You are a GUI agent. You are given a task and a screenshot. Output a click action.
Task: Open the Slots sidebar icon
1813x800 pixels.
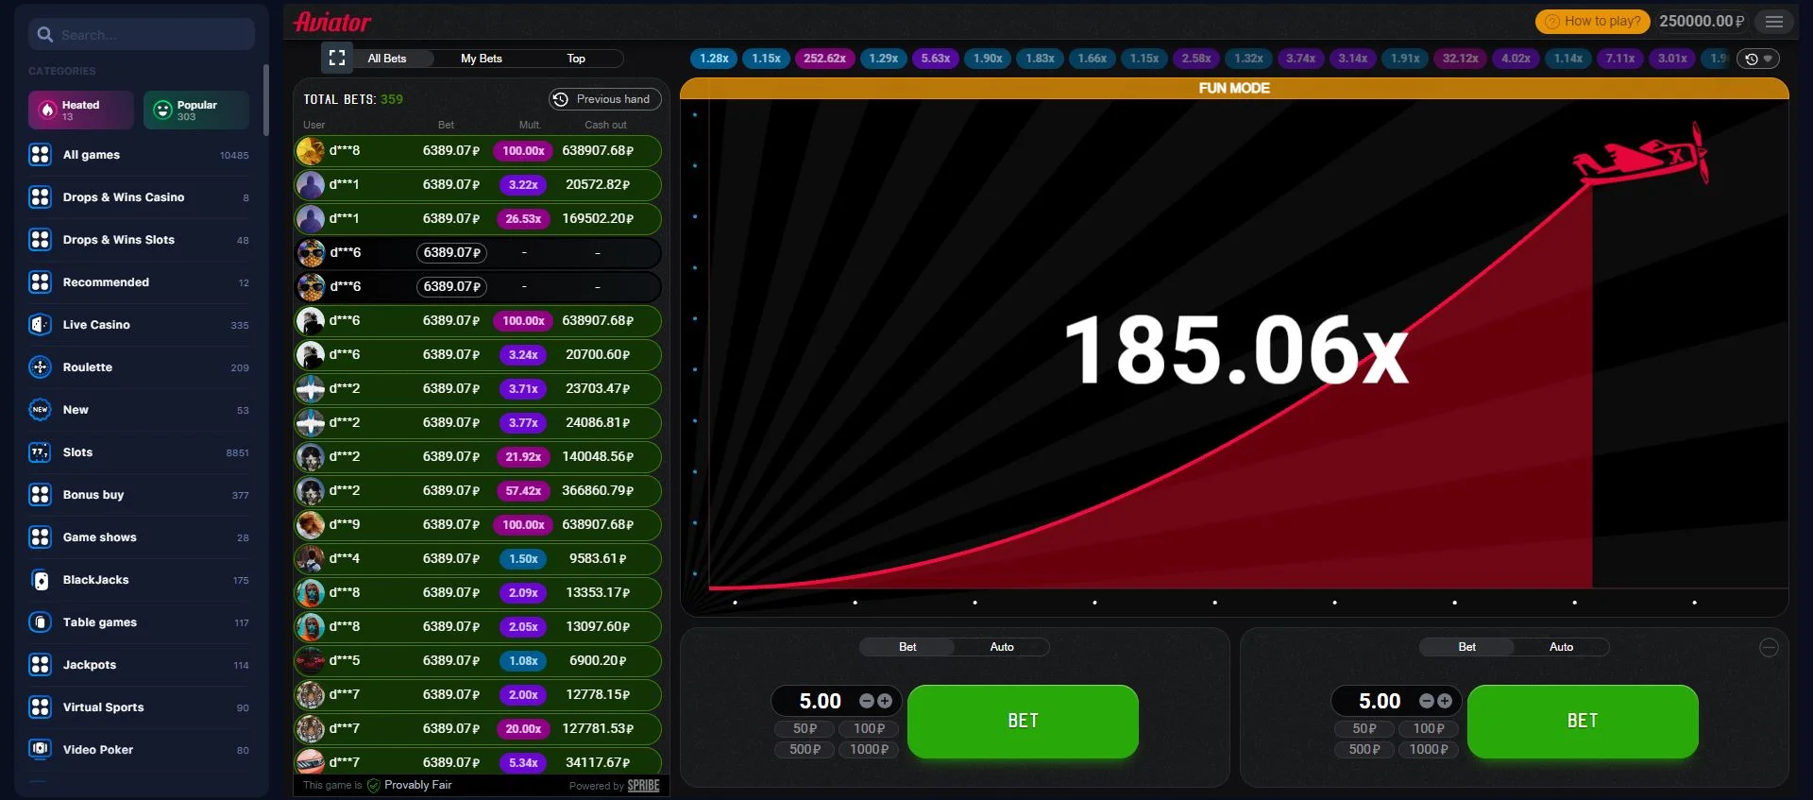40,452
